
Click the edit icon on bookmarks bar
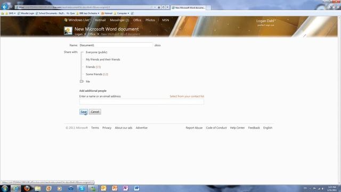click(x=132, y=13)
